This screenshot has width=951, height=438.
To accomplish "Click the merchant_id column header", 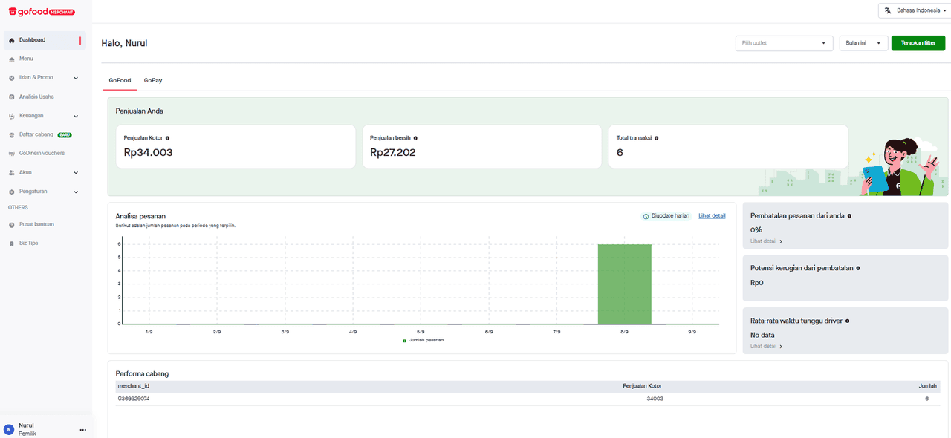I will (134, 386).
